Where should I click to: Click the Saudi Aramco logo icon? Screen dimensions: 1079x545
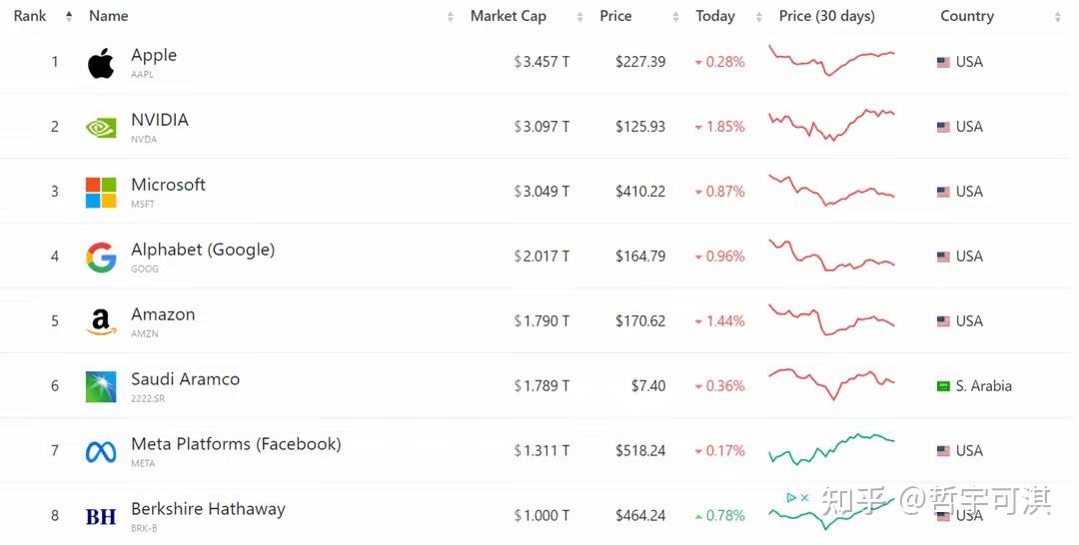point(101,387)
